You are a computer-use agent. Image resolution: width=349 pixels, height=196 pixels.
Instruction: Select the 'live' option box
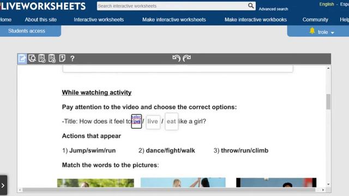(153, 121)
